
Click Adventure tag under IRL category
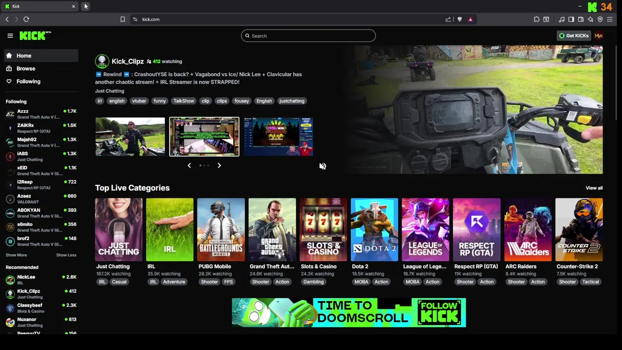[174, 282]
